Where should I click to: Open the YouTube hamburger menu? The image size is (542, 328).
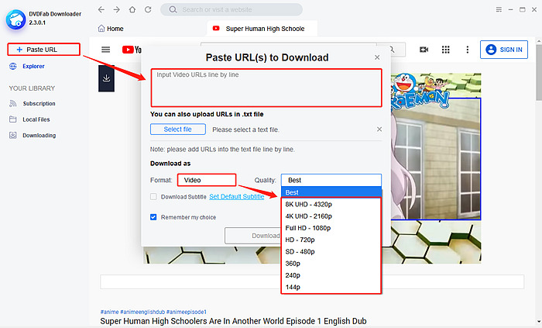click(106, 50)
